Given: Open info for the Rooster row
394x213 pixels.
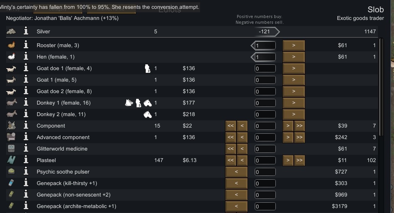Looking at the screenshot, I should [x=26, y=45].
